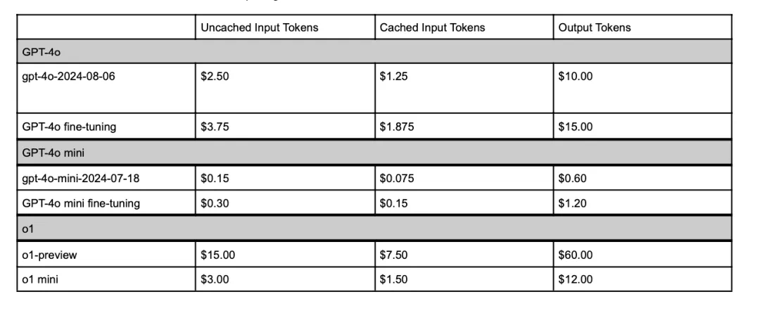Select the $7.50 cached input price cell
This screenshot has width=760, height=318.
[394, 255]
